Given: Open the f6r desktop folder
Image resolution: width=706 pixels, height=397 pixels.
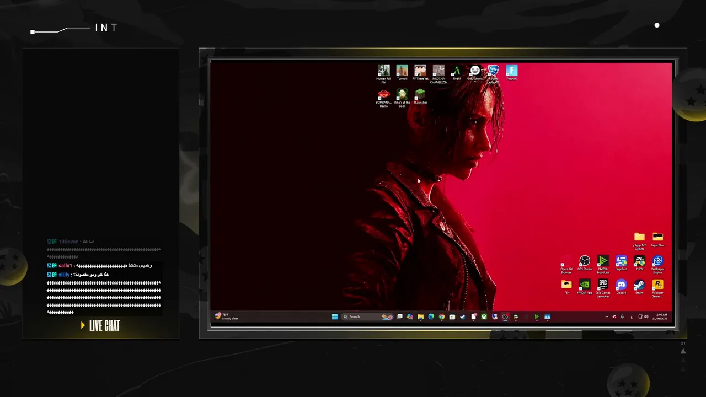Looking at the screenshot, I should pos(566,287).
